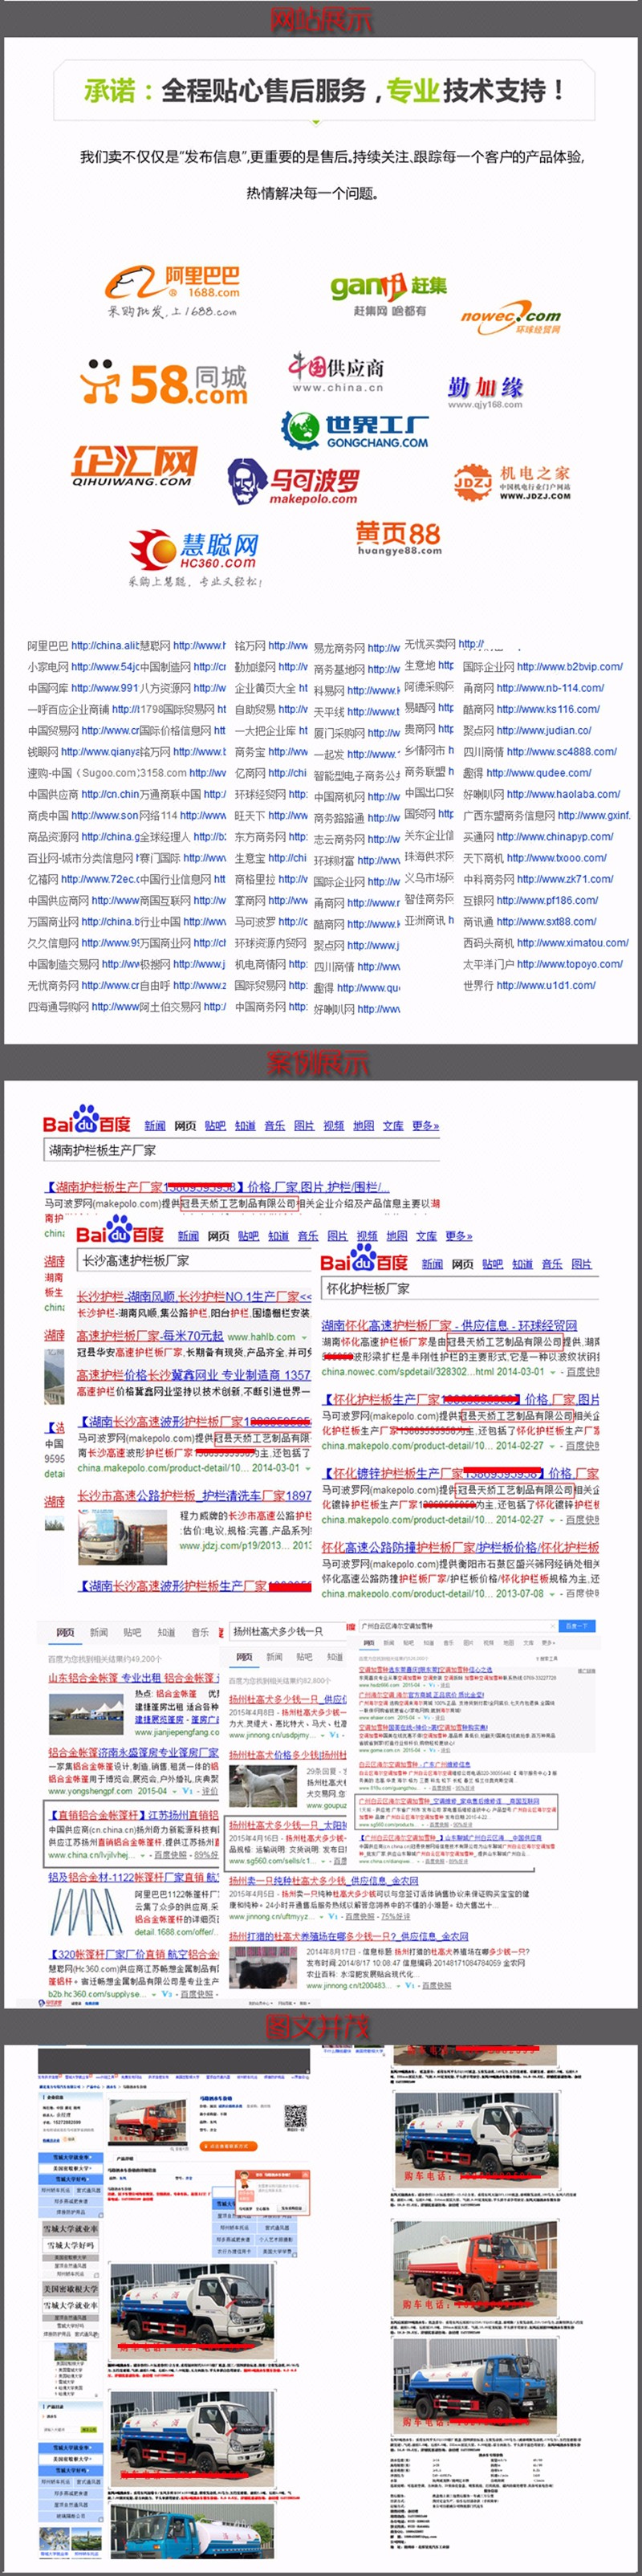This screenshot has height=2576, width=642.
Task: Click the 企汇网 qihuiwang.com logo
Action: [x=133, y=466]
